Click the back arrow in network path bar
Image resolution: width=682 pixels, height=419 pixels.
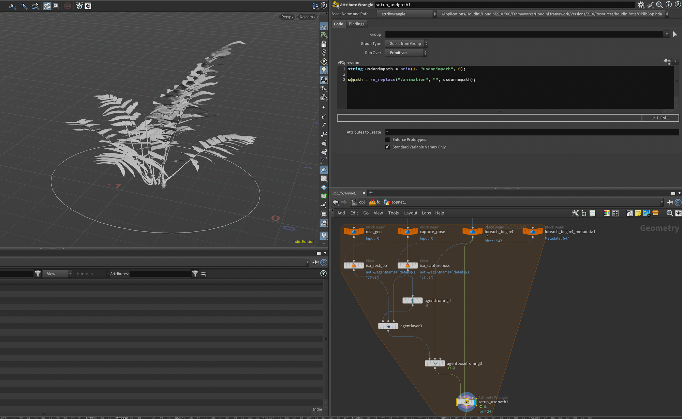point(336,202)
